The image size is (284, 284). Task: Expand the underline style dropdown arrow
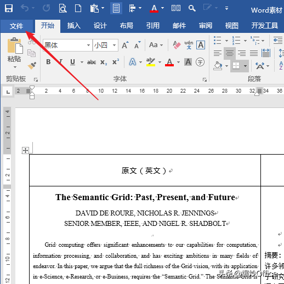click(82, 63)
